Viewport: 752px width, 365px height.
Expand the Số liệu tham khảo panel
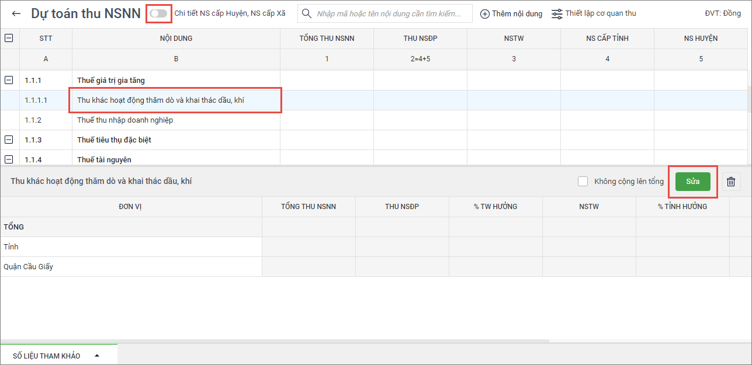coord(97,356)
